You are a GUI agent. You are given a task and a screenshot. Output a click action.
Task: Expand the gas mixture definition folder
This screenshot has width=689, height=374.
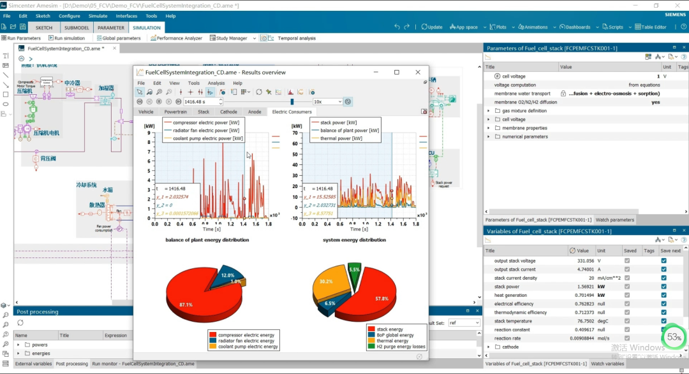point(488,111)
